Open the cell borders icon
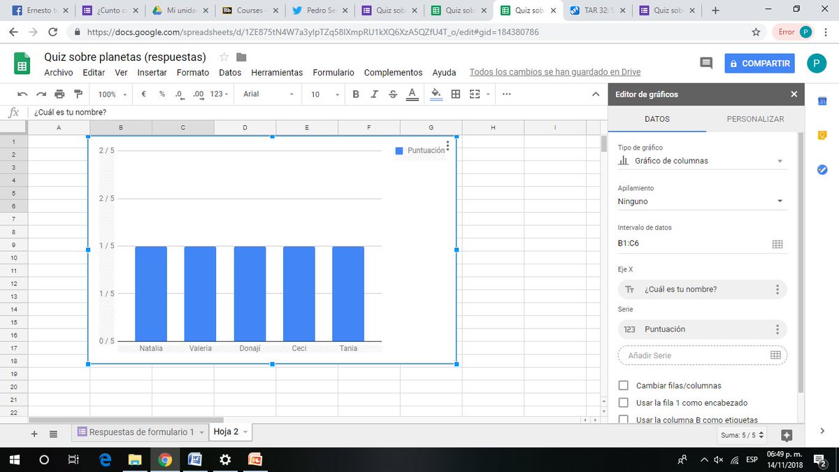The height and width of the screenshot is (472, 839). click(456, 94)
